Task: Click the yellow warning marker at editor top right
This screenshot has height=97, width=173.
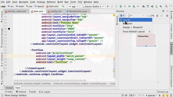Action: 114,15
